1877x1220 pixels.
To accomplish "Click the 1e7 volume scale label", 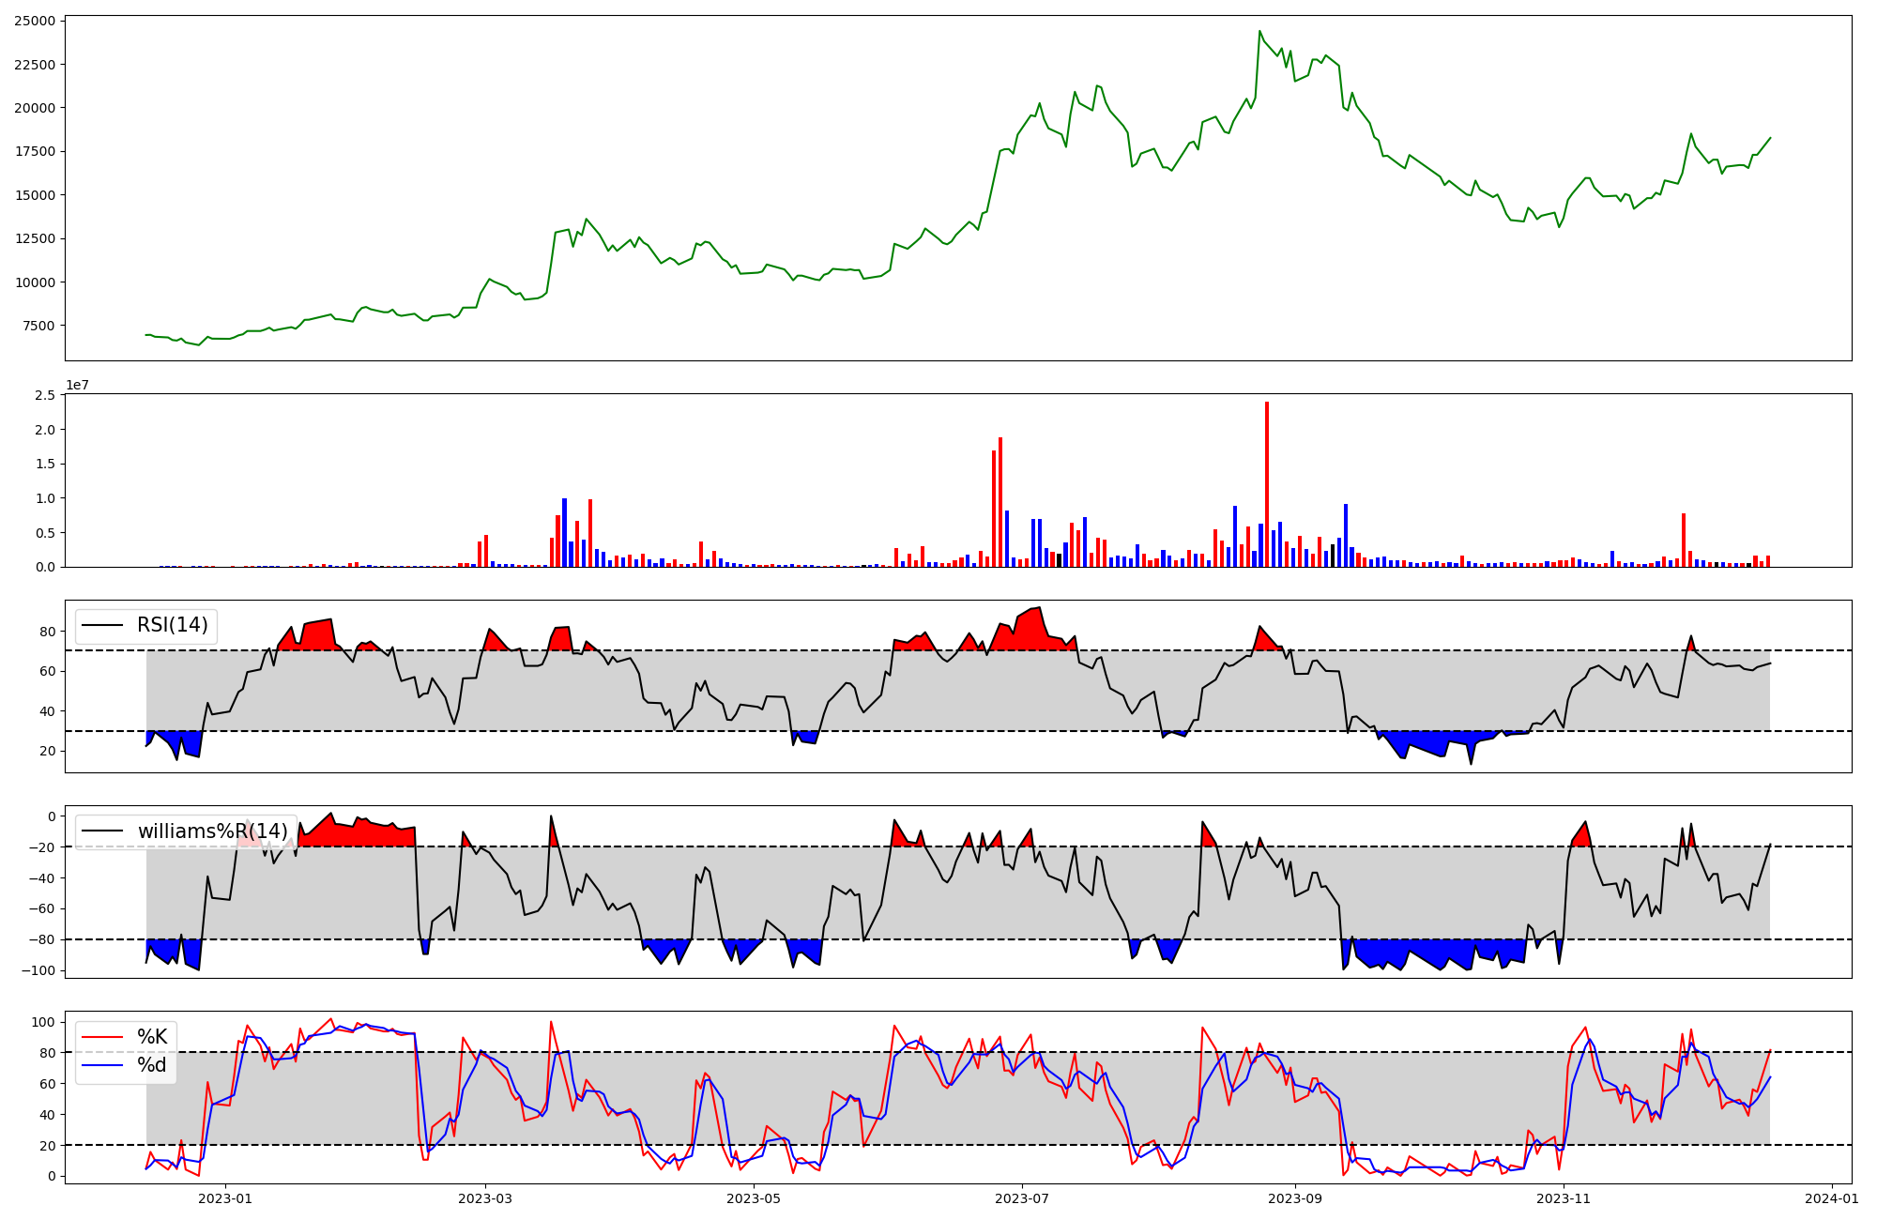I will click(x=77, y=385).
